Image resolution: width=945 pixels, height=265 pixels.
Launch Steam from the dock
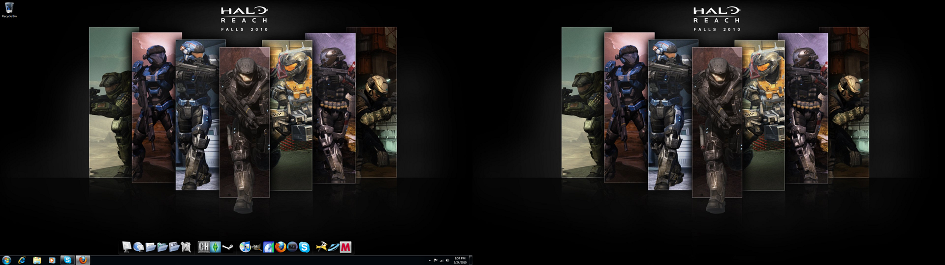pyautogui.click(x=227, y=247)
